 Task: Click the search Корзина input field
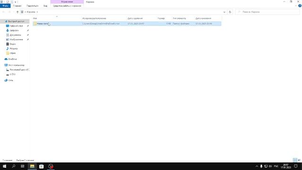(268, 12)
